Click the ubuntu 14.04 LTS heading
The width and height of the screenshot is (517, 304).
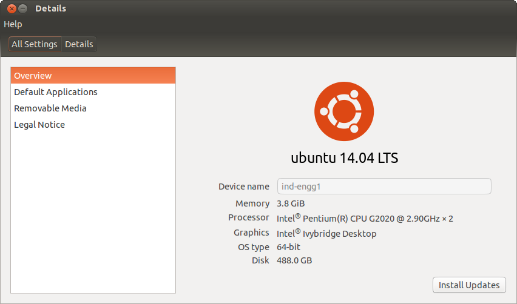[x=345, y=158]
